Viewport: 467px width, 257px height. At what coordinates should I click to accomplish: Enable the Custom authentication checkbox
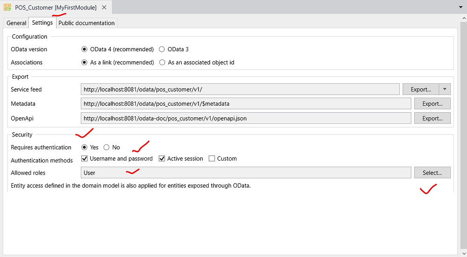(x=212, y=159)
